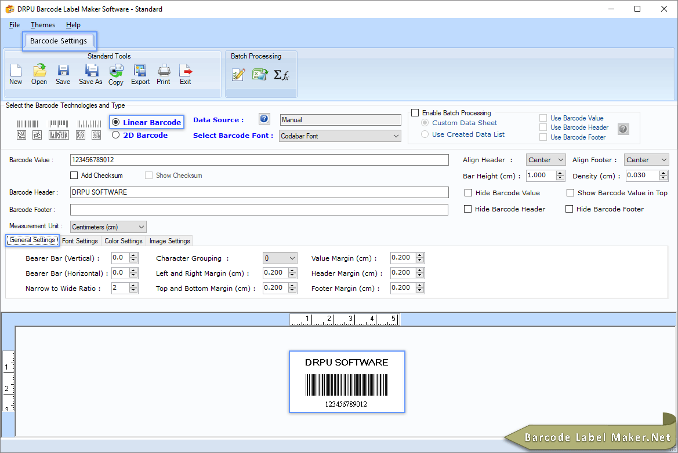Click the Data Source Manual field
This screenshot has width=678, height=453.
pyautogui.click(x=340, y=120)
